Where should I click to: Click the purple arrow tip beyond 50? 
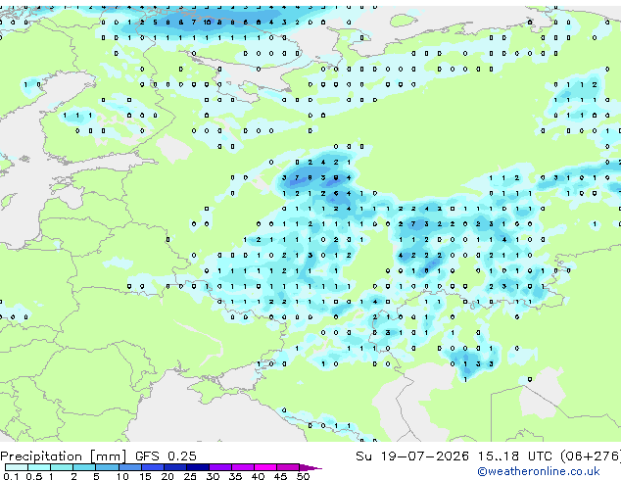tap(310, 467)
